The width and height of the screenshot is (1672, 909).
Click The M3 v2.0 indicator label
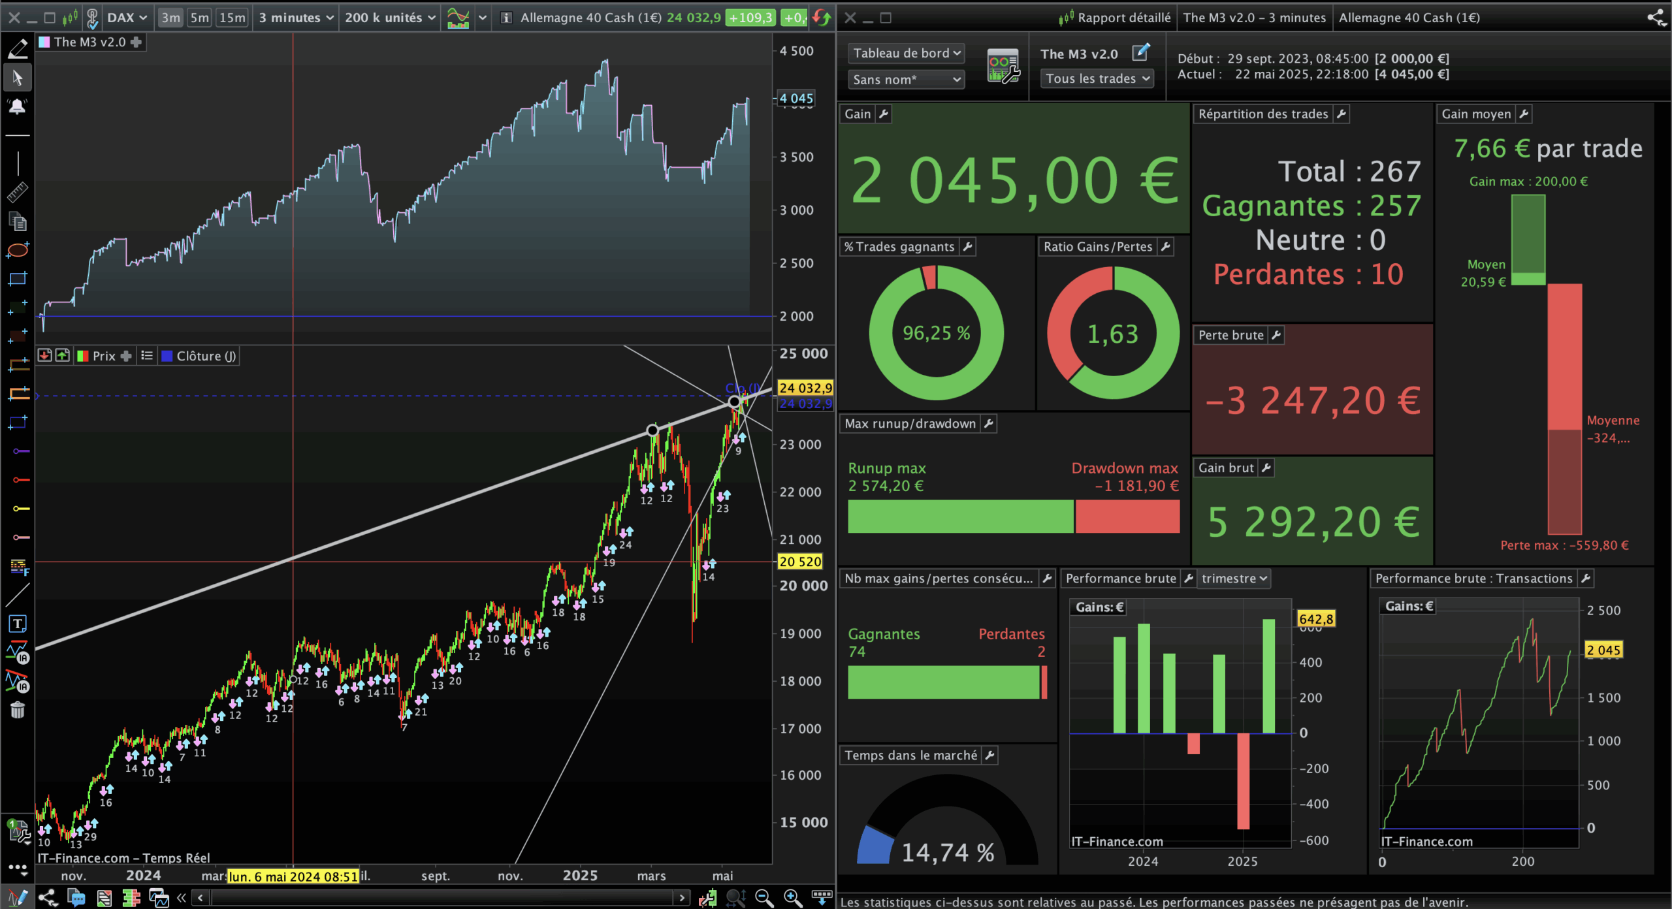coord(89,42)
